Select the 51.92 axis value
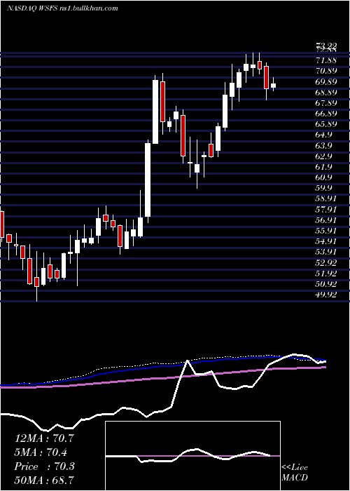The height and width of the screenshot is (491, 350). (327, 273)
